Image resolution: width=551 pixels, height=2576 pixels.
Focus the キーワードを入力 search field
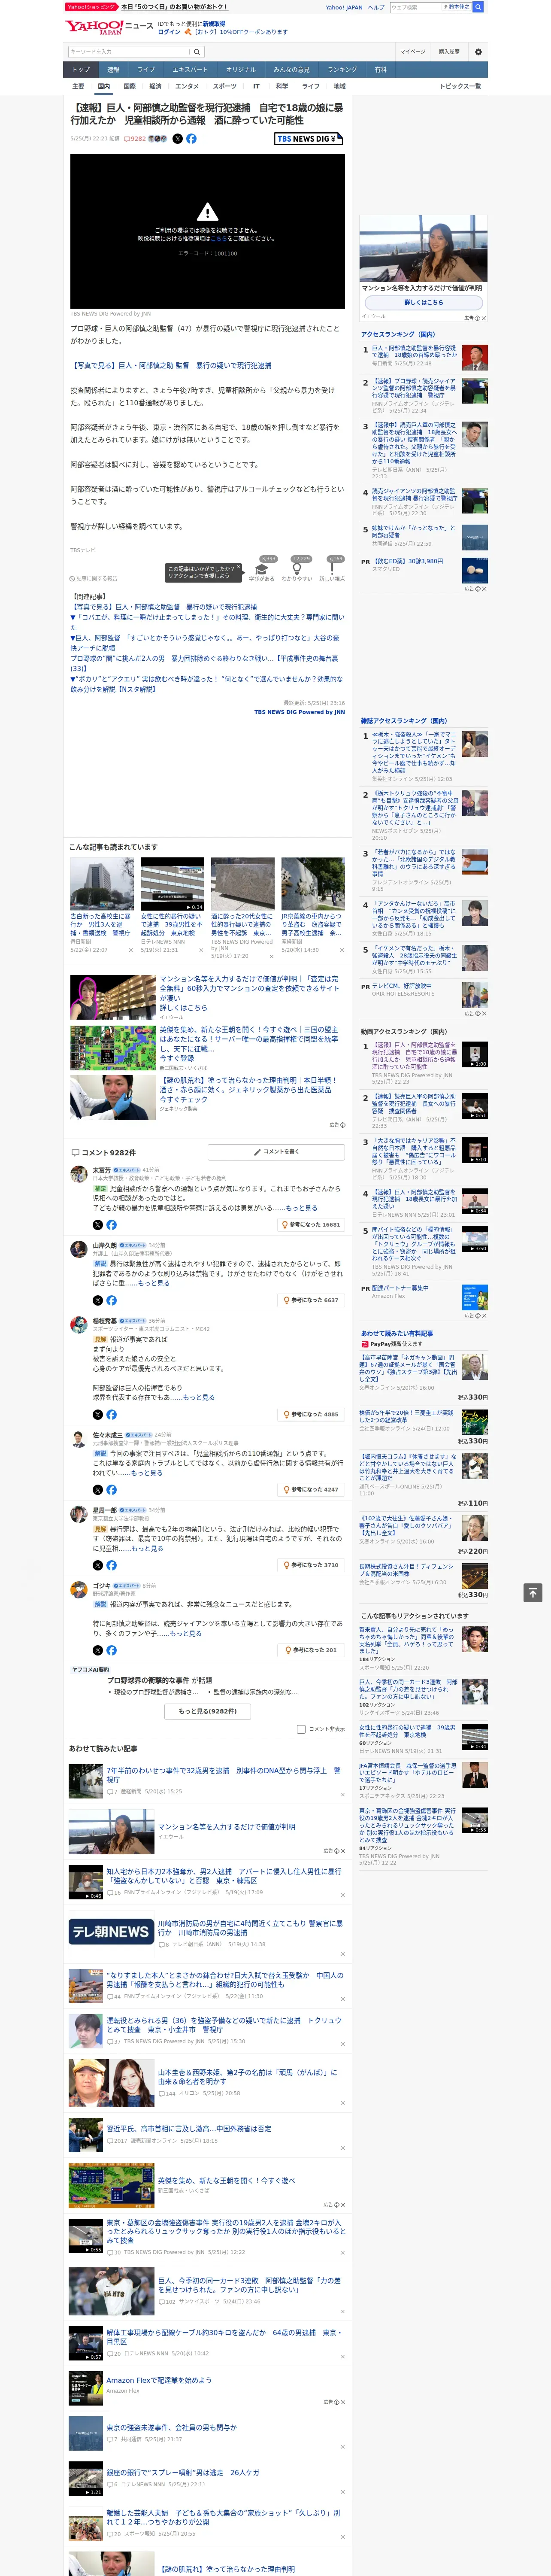click(129, 51)
